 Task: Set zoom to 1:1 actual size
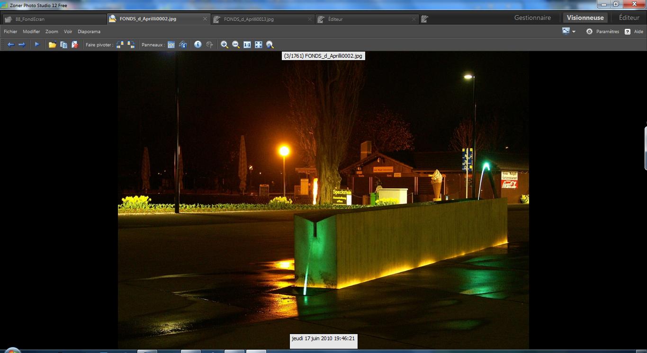(247, 44)
